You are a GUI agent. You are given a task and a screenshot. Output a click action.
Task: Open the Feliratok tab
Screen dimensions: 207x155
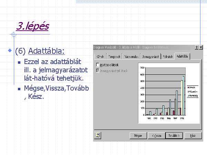coord(167,56)
